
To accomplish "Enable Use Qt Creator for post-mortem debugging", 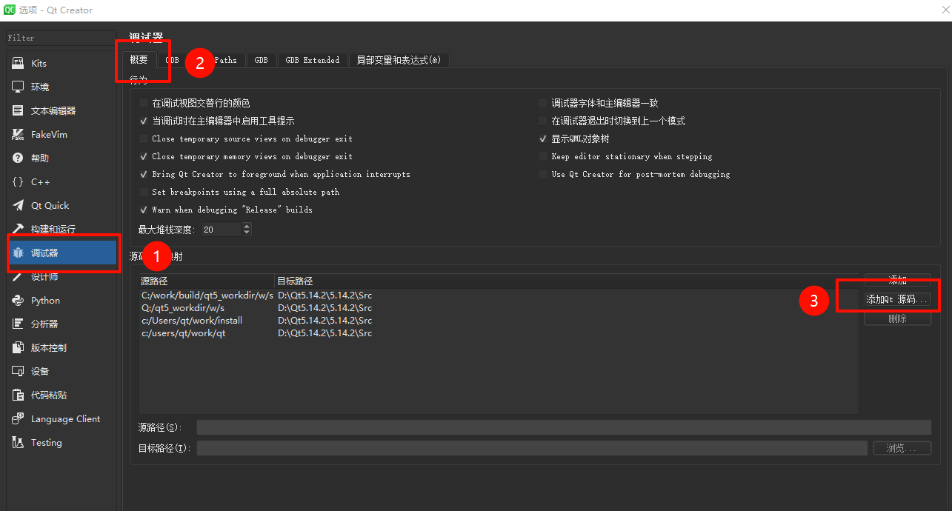I will pos(543,175).
